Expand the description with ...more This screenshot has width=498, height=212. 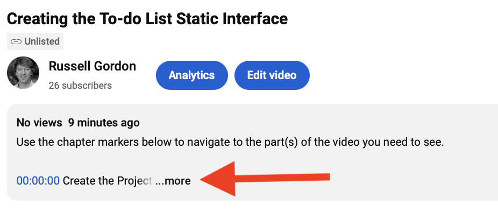click(173, 181)
